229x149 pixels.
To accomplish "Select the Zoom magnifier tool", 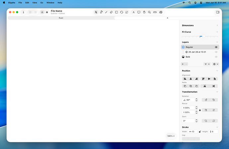I will click(x=149, y=12).
